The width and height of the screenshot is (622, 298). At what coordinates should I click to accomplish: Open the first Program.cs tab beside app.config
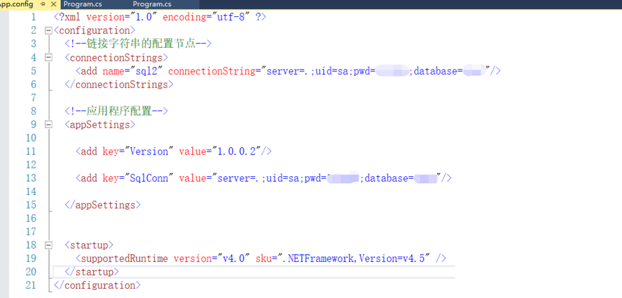tap(82, 4)
